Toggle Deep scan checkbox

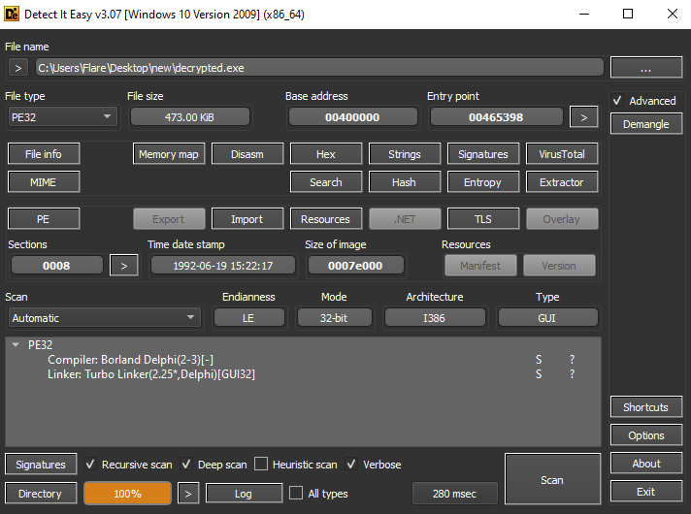tap(186, 465)
